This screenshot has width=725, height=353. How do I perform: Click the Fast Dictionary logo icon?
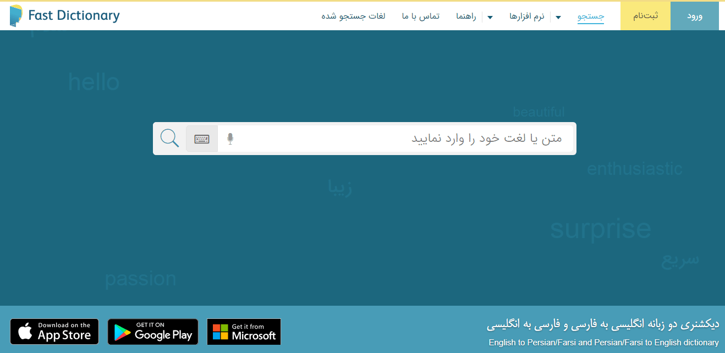16,16
